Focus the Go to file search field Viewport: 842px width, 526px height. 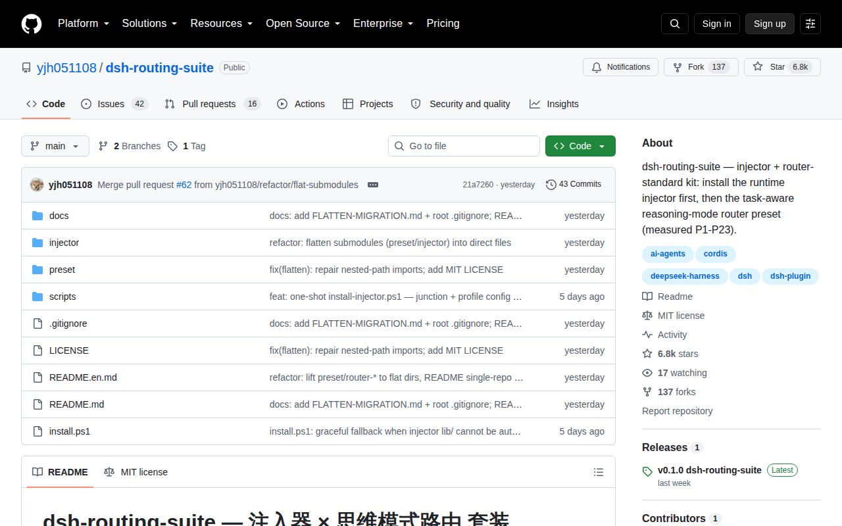[x=464, y=146]
